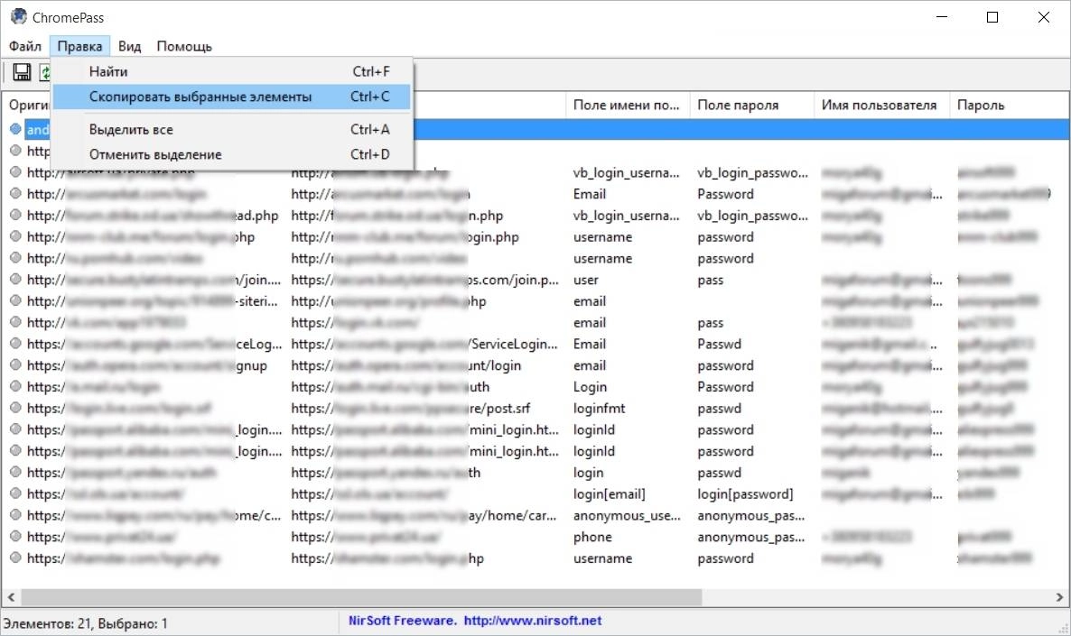1071x636 pixels.
Task: Click the horizontal scrollbar thumb
Action: (x=361, y=597)
